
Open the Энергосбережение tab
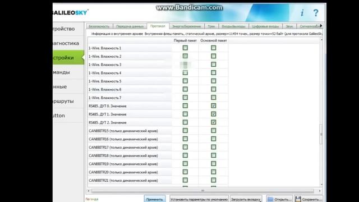(187, 26)
